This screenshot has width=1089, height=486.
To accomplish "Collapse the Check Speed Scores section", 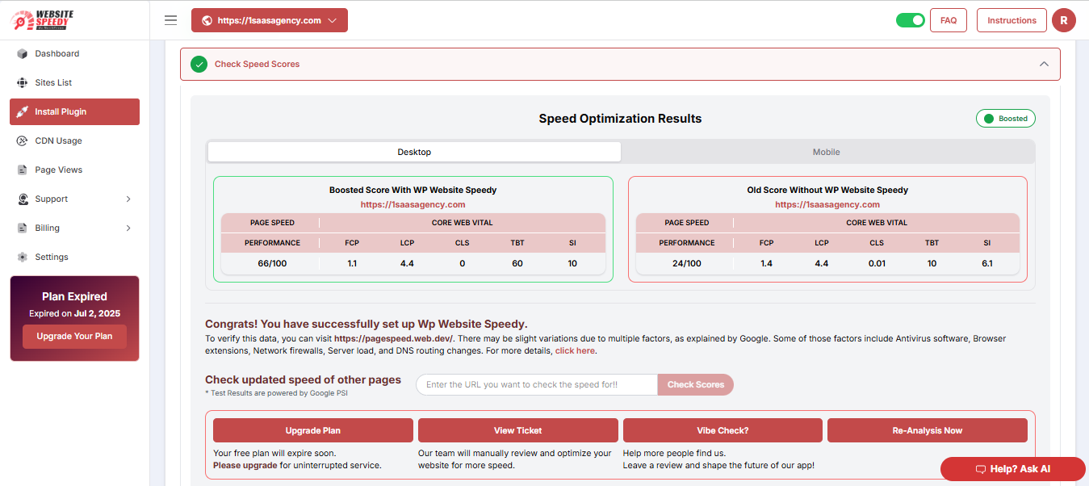I will tap(1044, 65).
